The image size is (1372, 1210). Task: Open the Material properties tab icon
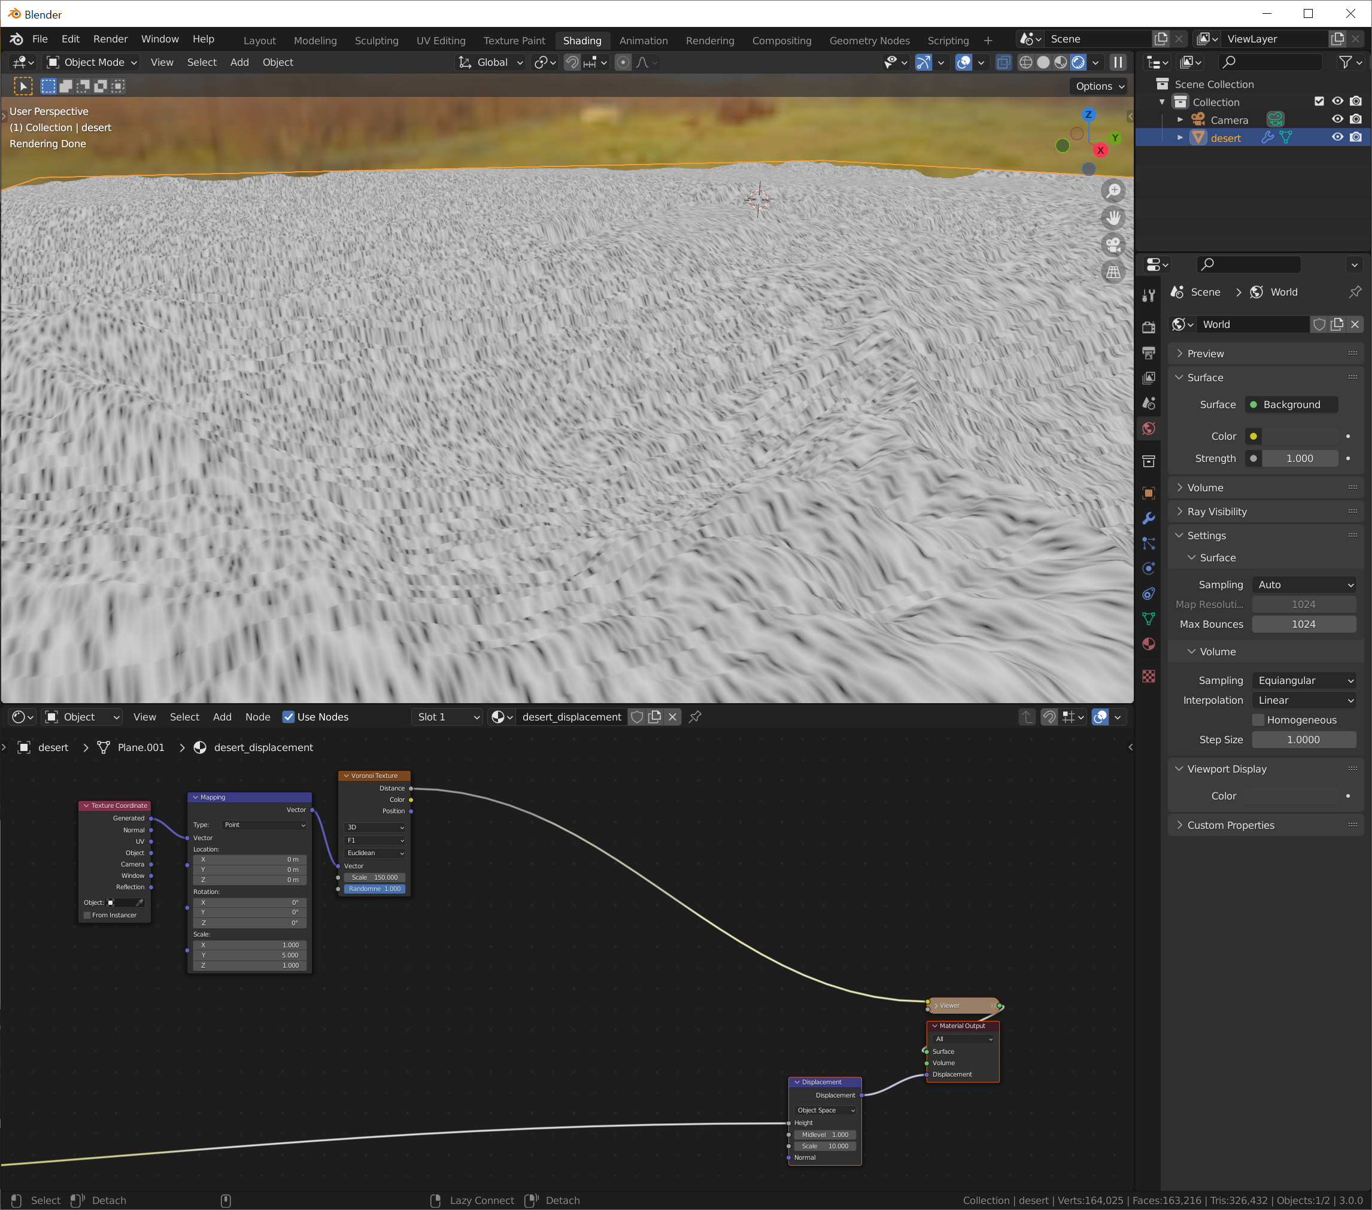point(1149,644)
